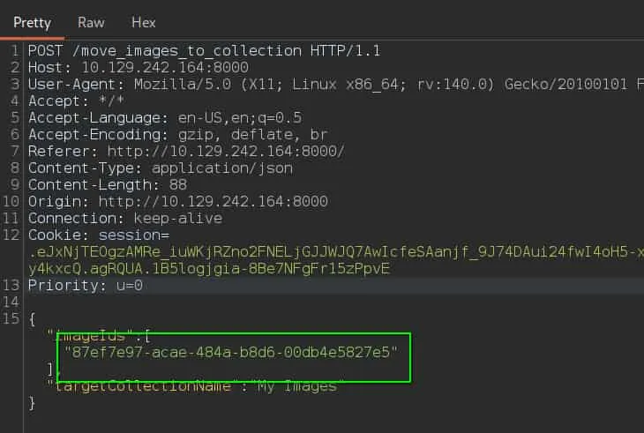Click the Cookie session= header name
The height and width of the screenshot is (433, 644).
point(99,235)
